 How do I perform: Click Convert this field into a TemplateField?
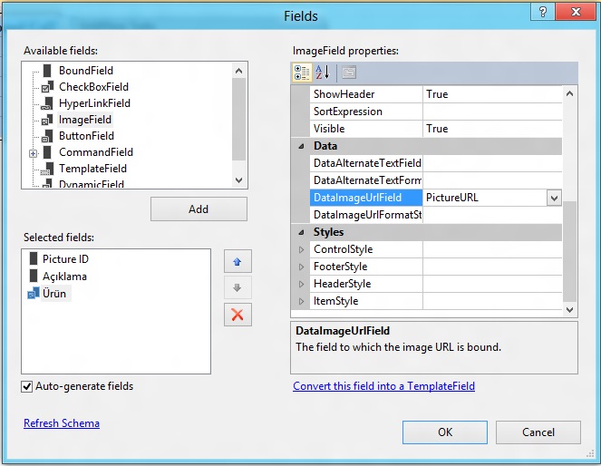(383, 386)
